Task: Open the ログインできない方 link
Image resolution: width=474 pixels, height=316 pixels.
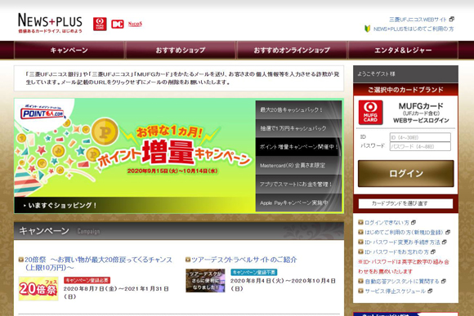Action: (387, 223)
